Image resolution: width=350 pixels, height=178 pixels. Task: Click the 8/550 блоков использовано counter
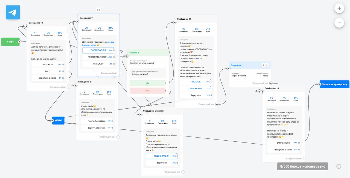coord(302,166)
